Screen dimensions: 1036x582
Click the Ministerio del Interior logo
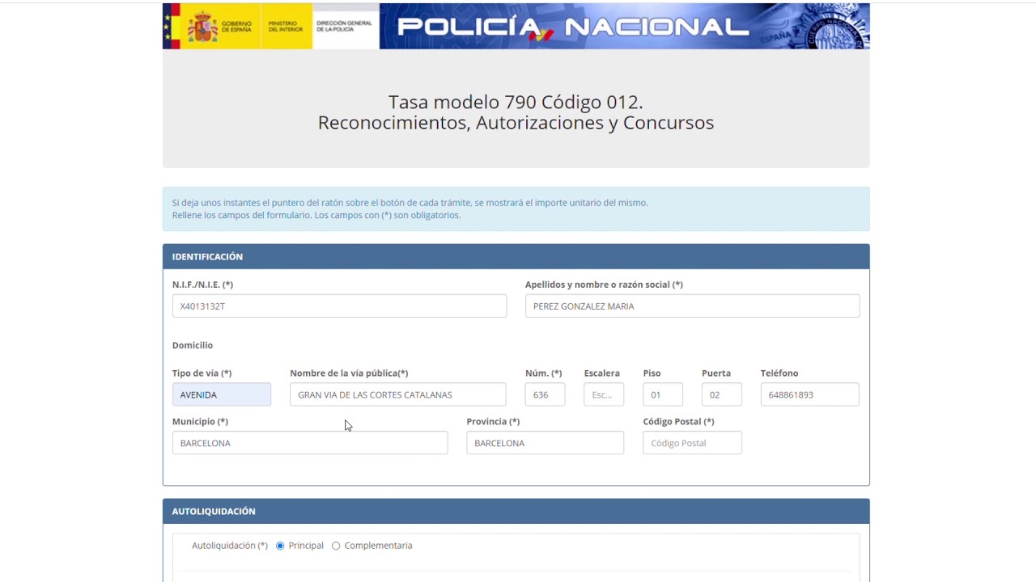[x=286, y=26]
